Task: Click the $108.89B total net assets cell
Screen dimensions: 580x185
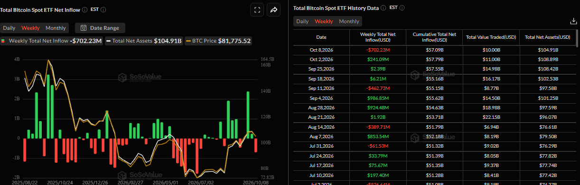Action: 548,59
